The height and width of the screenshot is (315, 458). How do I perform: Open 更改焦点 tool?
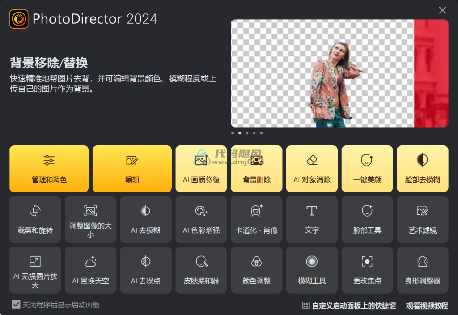(367, 270)
